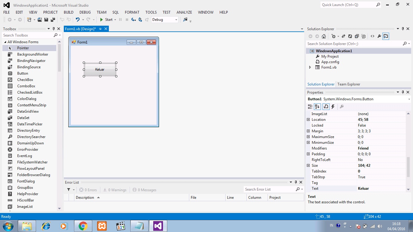Switch Properties panel to Categorized view
Image resolution: width=413 pixels, height=232 pixels.
click(310, 107)
